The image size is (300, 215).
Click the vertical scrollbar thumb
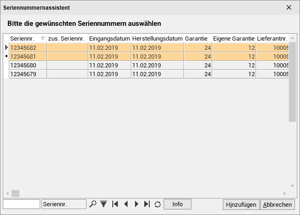point(292,82)
